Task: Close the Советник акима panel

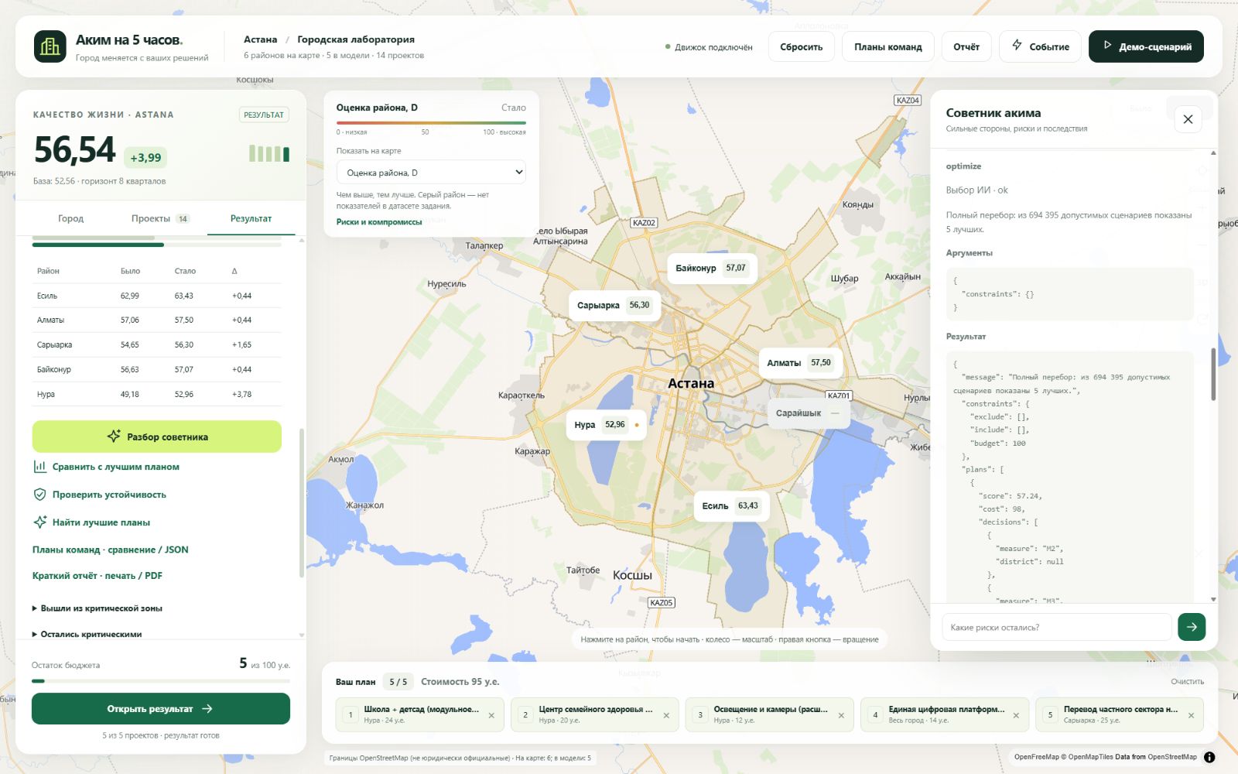Action: tap(1188, 119)
